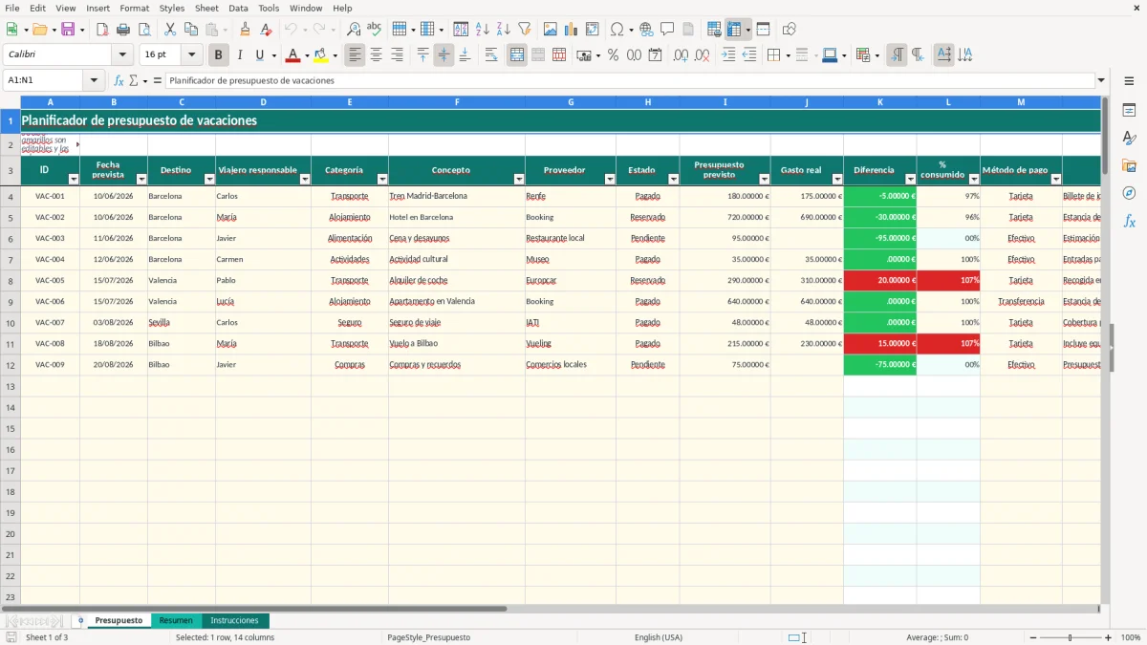This screenshot has height=645, width=1147.
Task: Click the 100% zoom level
Action: tap(1130, 637)
